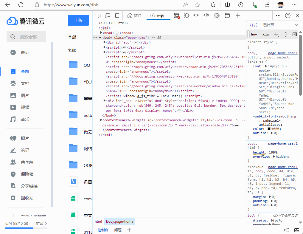Open the Network wifi icon panel
The image size is (303, 234).
tap(196, 16)
